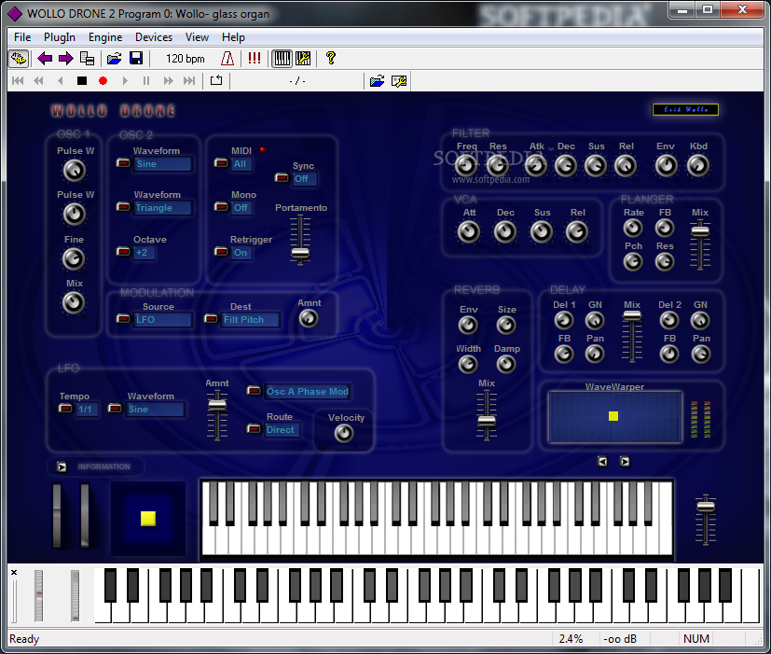Click the 120 bpm tempo display
771x654 pixels.
point(185,59)
